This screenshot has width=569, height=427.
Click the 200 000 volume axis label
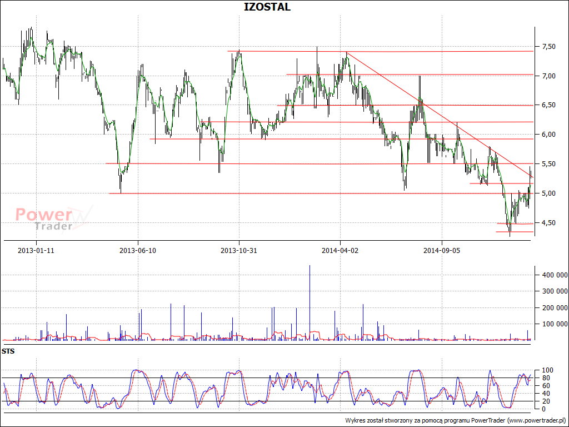coord(555,308)
